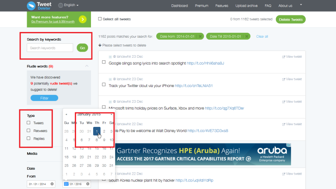The height and width of the screenshot is (189, 336).
Task: Choose January 19 in the date picker
Action: tap(74, 157)
